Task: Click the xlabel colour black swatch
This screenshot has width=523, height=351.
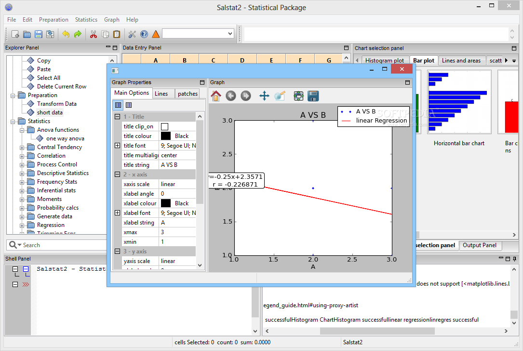Action: click(x=166, y=203)
